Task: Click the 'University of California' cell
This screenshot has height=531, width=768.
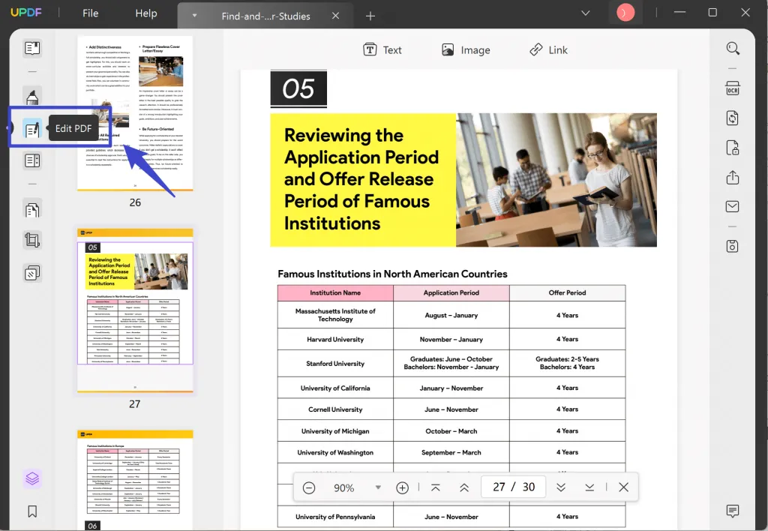Action: 335,388
